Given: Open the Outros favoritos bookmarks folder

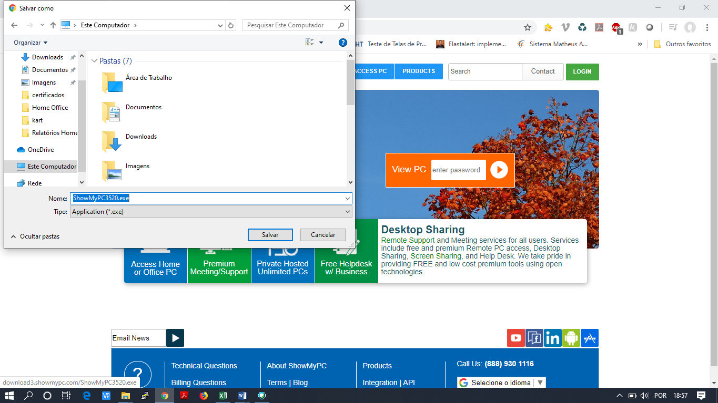Looking at the screenshot, I should 682,44.
